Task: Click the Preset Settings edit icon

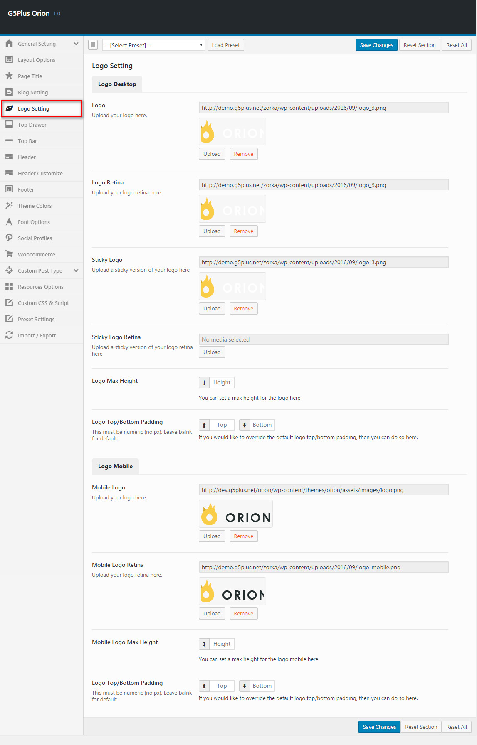Action: 9,319
